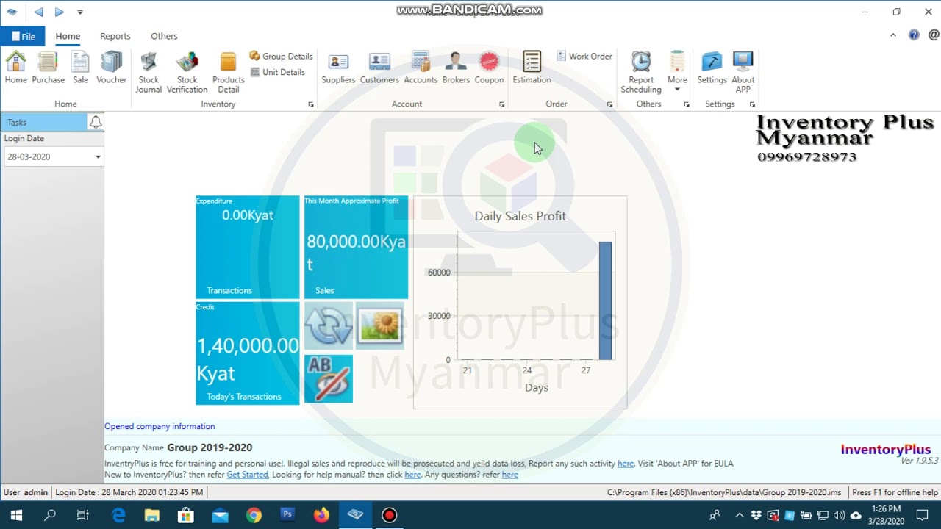This screenshot has width=941, height=529.
Task: Click the refresh arrows tile
Action: (329, 325)
